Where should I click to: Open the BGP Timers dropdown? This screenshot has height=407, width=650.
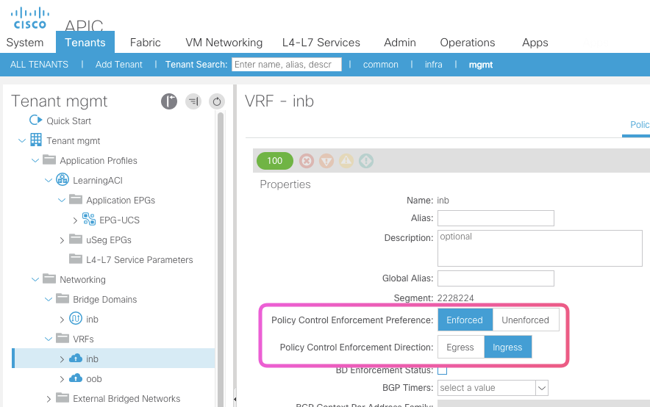point(541,388)
